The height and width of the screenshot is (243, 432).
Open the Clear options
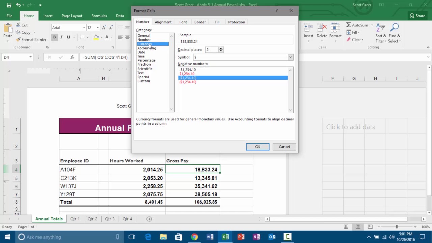(x=355, y=39)
